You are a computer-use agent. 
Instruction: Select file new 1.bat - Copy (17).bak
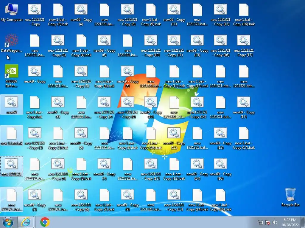[244, 138]
